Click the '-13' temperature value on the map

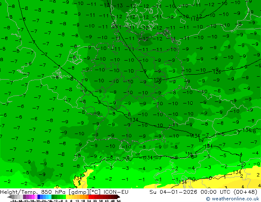(118, 6)
